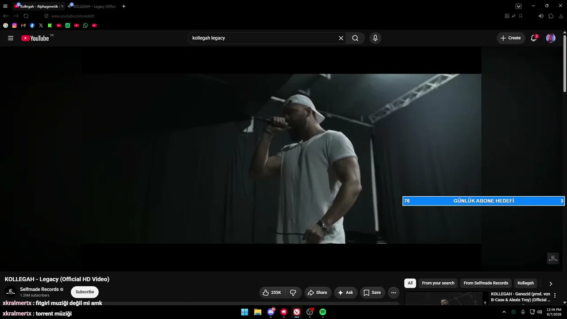Save the video to a playlist
Viewport: 567px width, 319px height.
(x=372, y=292)
